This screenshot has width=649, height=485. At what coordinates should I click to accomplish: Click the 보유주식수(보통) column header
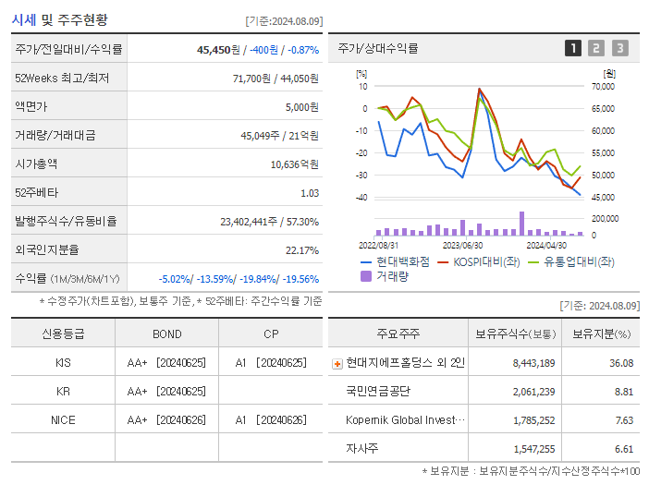point(515,333)
